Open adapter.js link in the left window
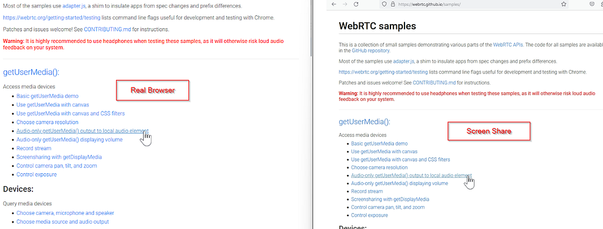603x229 pixels. tap(74, 6)
